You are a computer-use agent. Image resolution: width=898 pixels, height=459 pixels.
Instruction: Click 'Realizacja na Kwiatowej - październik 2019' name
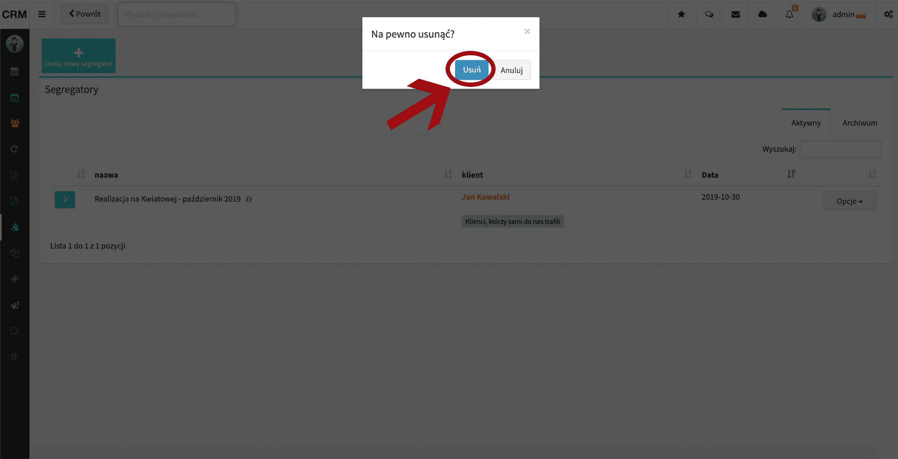pos(167,199)
